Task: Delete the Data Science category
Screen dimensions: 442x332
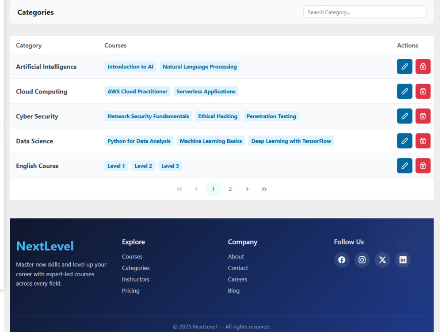Action: tap(423, 141)
